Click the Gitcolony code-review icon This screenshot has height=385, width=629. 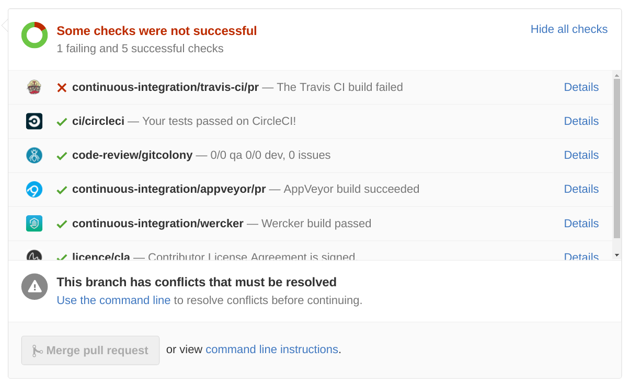[34, 155]
